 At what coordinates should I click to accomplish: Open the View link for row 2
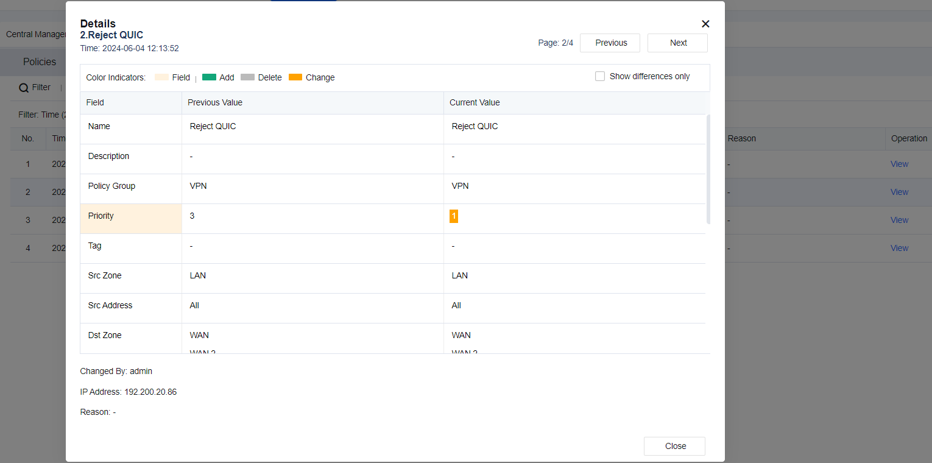(x=899, y=192)
